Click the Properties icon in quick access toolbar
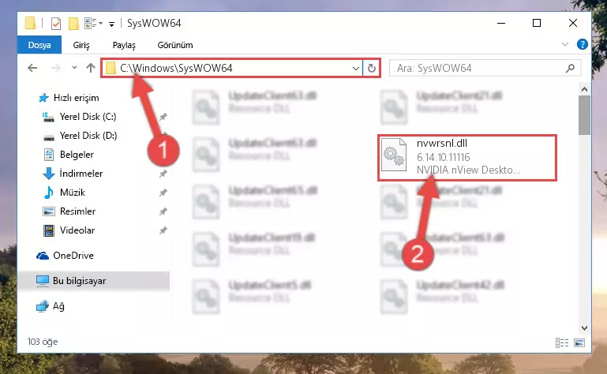 (x=56, y=24)
